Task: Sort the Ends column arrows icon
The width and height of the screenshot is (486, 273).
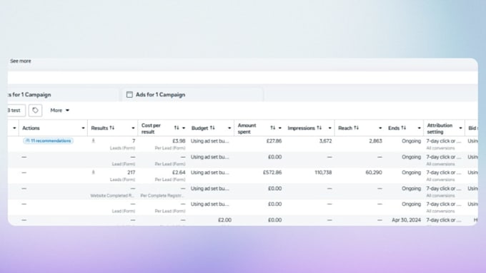Action: pos(404,128)
